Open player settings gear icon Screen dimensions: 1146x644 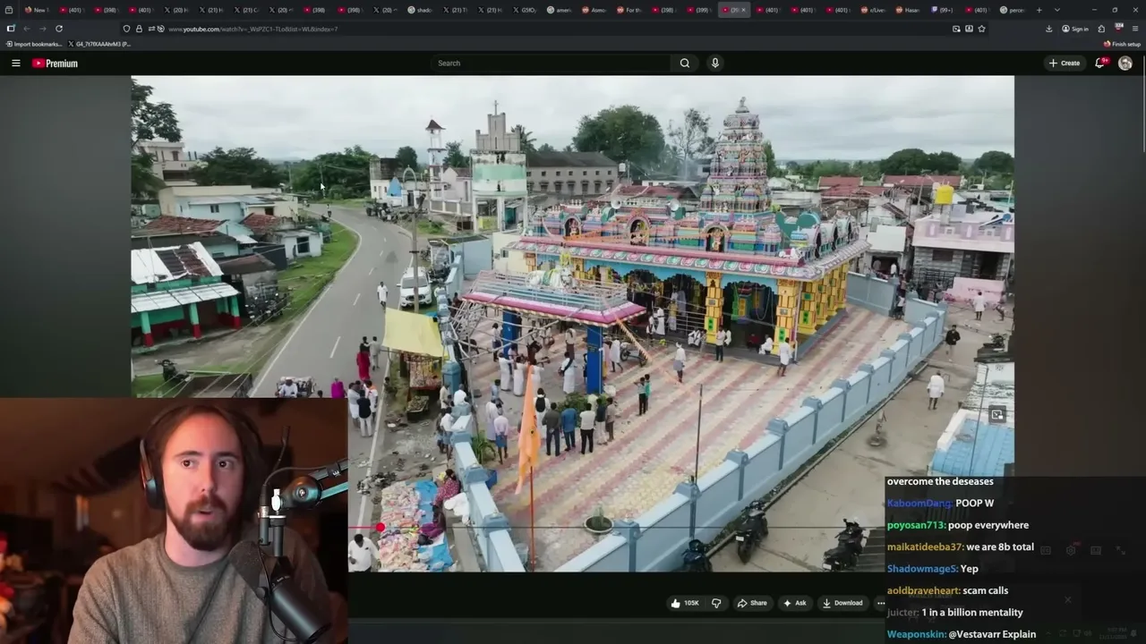pos(1071,551)
